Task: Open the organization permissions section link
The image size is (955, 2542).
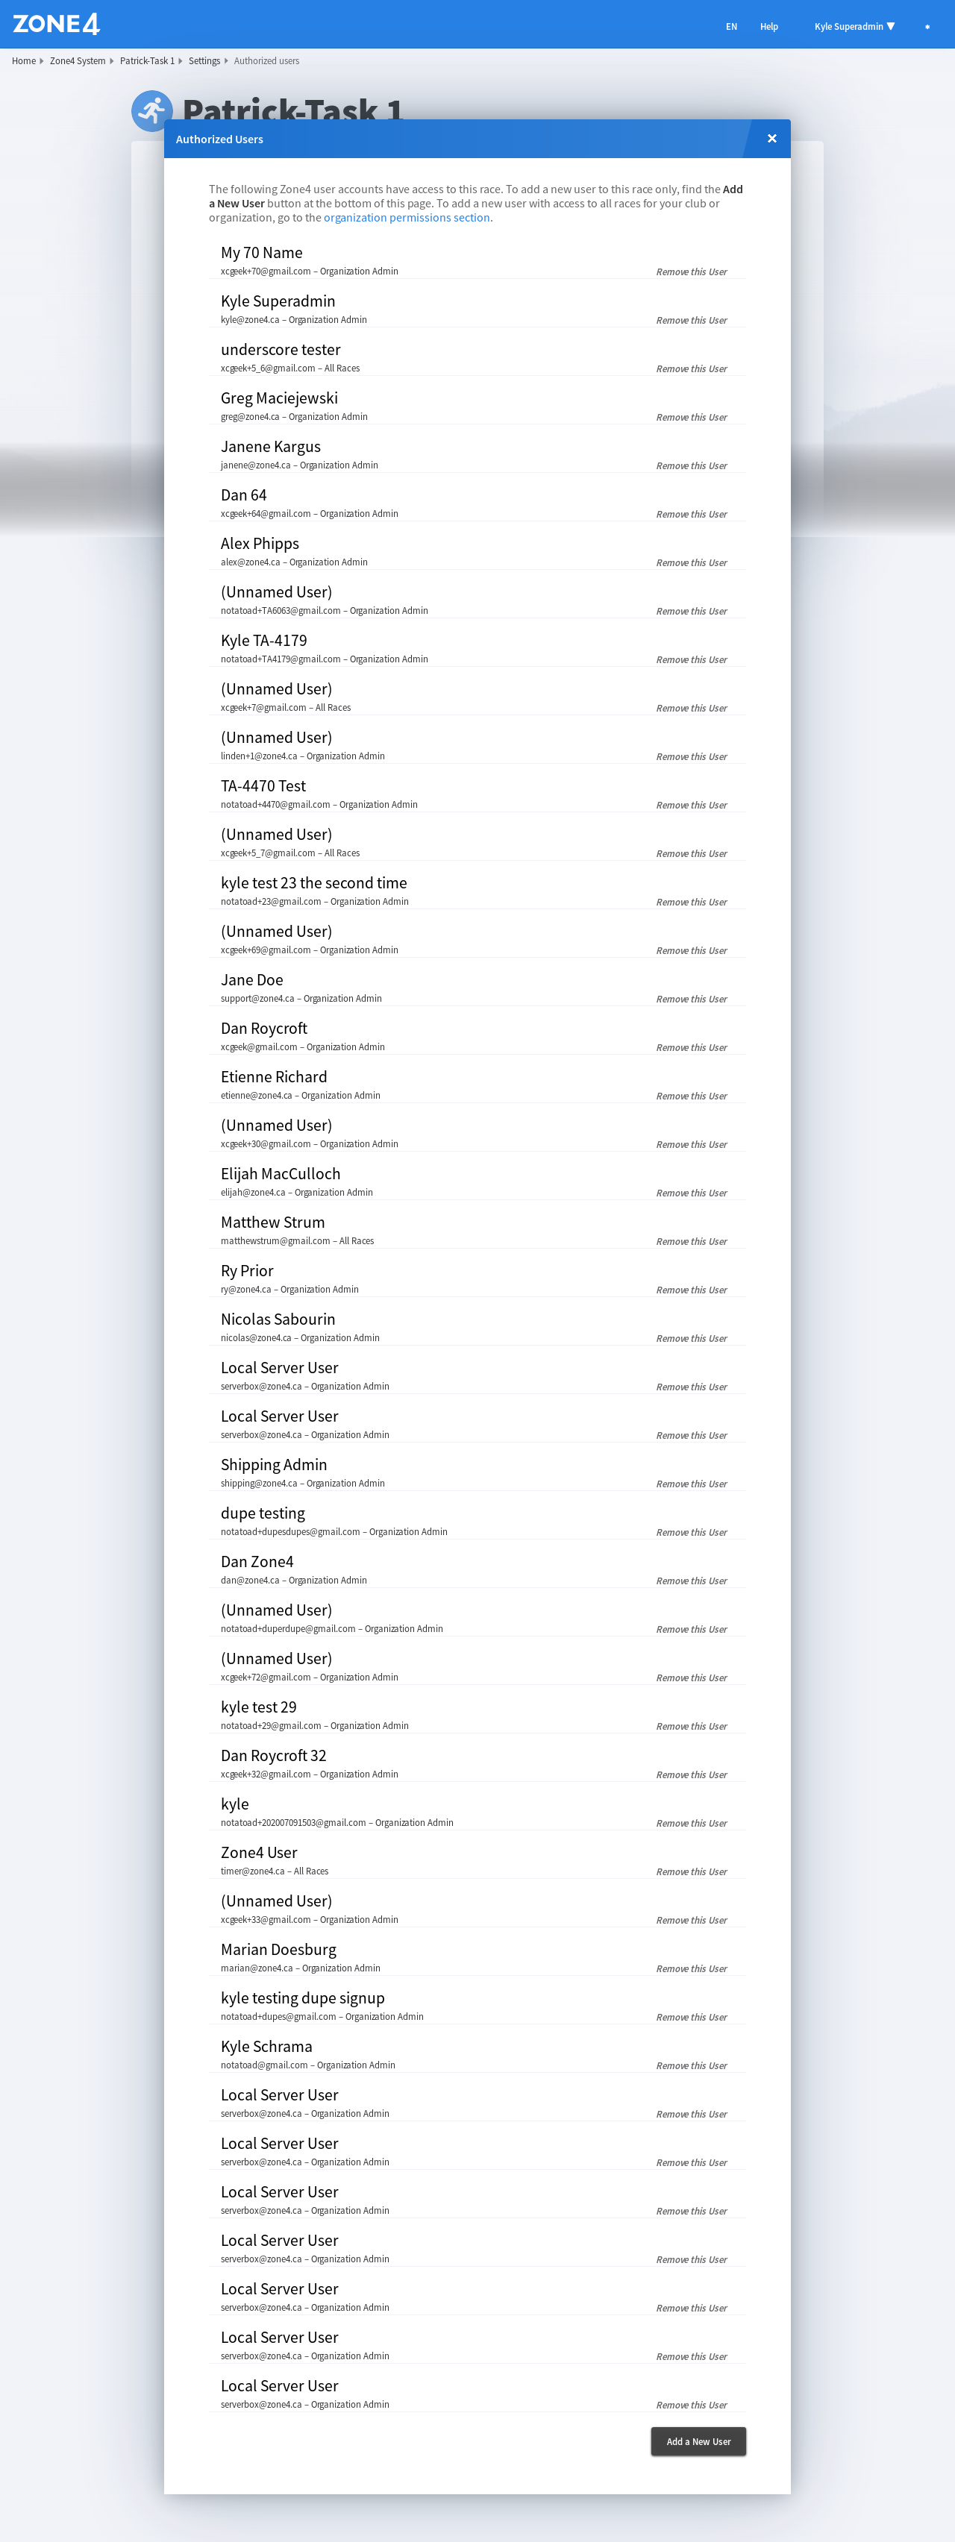Action: (x=407, y=218)
